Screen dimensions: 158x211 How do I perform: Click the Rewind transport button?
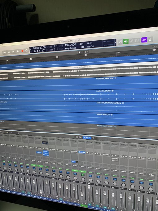point(5,52)
